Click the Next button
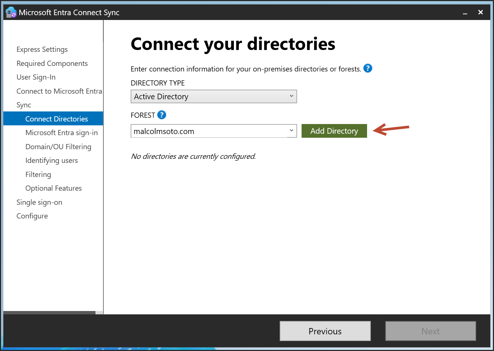494x351 pixels. coord(430,331)
